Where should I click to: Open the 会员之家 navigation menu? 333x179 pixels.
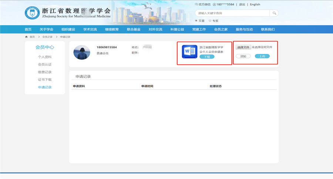point(221,29)
